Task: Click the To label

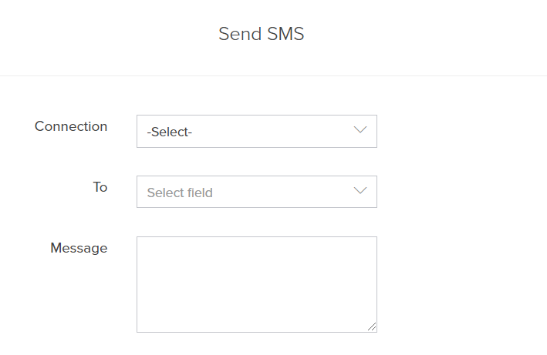Action: coord(100,187)
